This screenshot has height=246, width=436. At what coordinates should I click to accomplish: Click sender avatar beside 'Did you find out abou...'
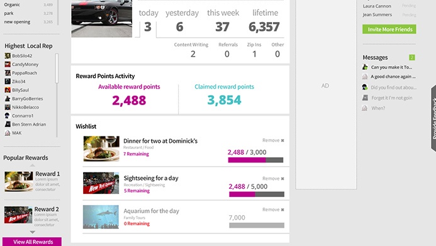(365, 87)
